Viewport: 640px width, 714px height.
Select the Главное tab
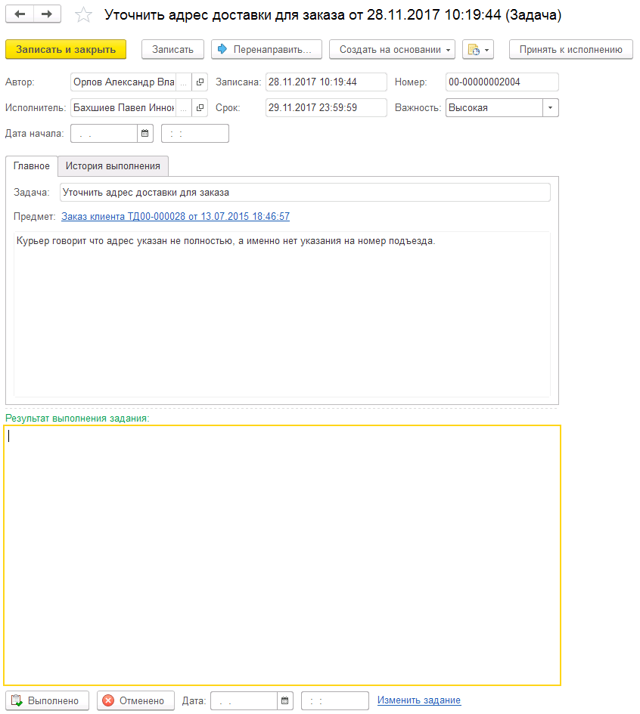tap(32, 165)
